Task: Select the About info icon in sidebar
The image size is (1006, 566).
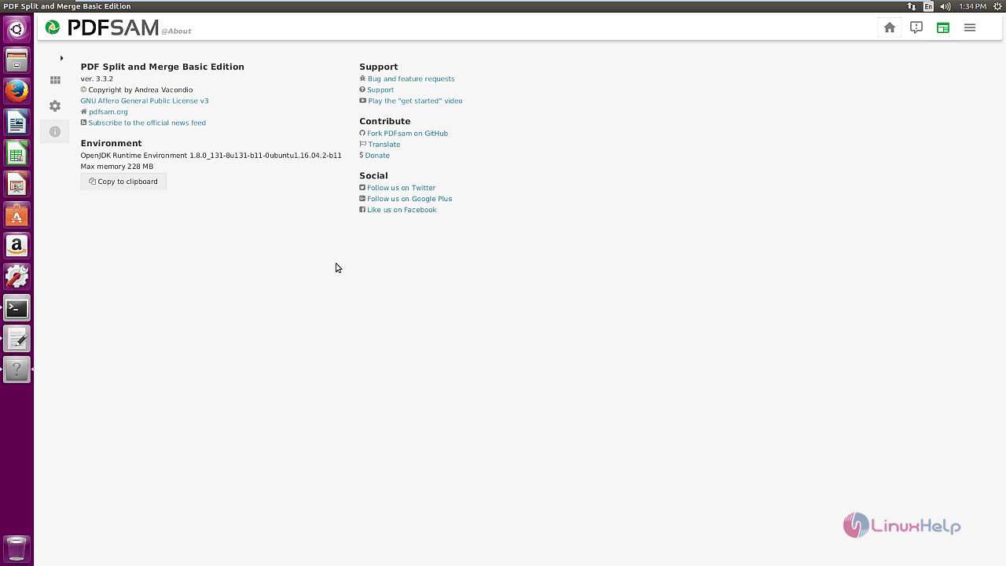Action: (55, 132)
